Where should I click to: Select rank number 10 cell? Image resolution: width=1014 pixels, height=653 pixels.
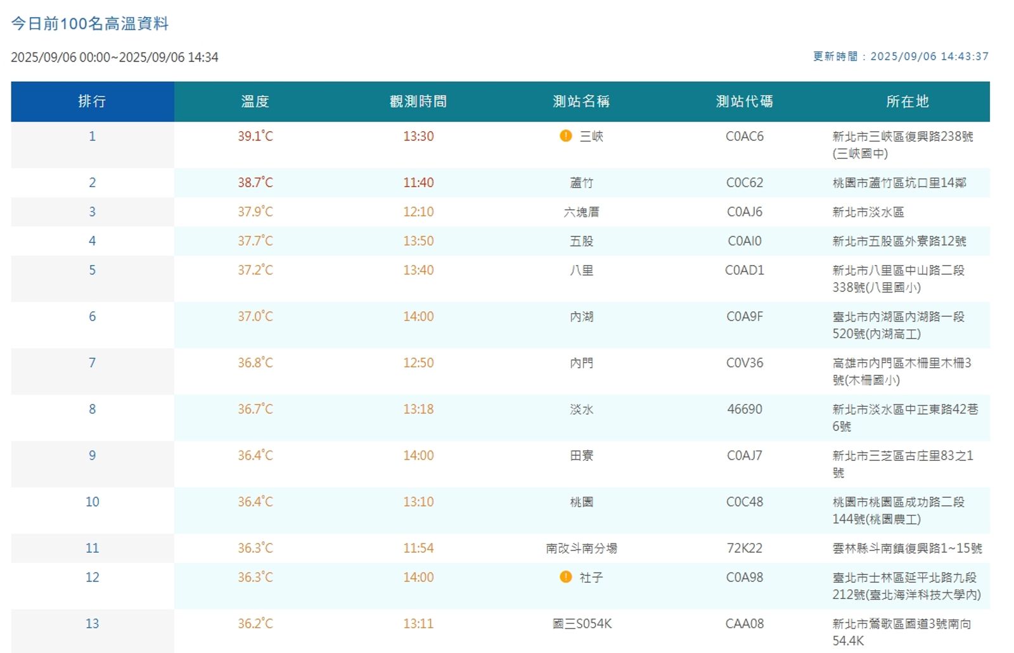(92, 501)
